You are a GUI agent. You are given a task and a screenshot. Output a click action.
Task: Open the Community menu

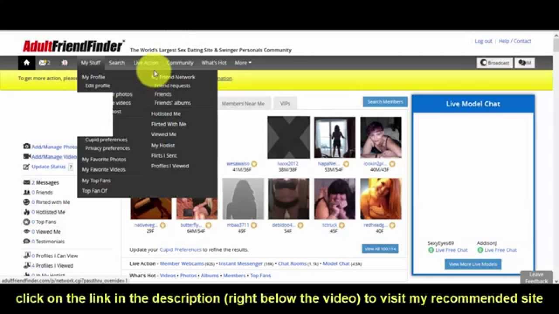pyautogui.click(x=180, y=63)
